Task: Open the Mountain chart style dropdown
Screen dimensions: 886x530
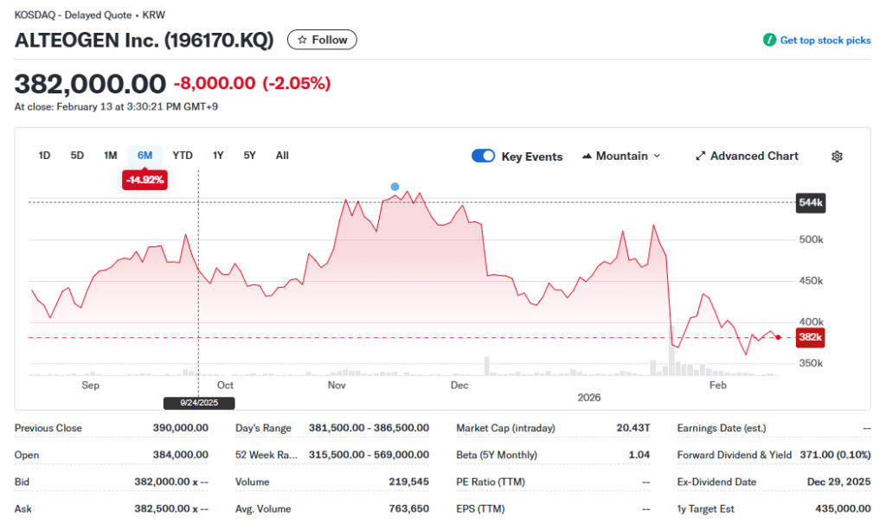Action: tap(621, 156)
